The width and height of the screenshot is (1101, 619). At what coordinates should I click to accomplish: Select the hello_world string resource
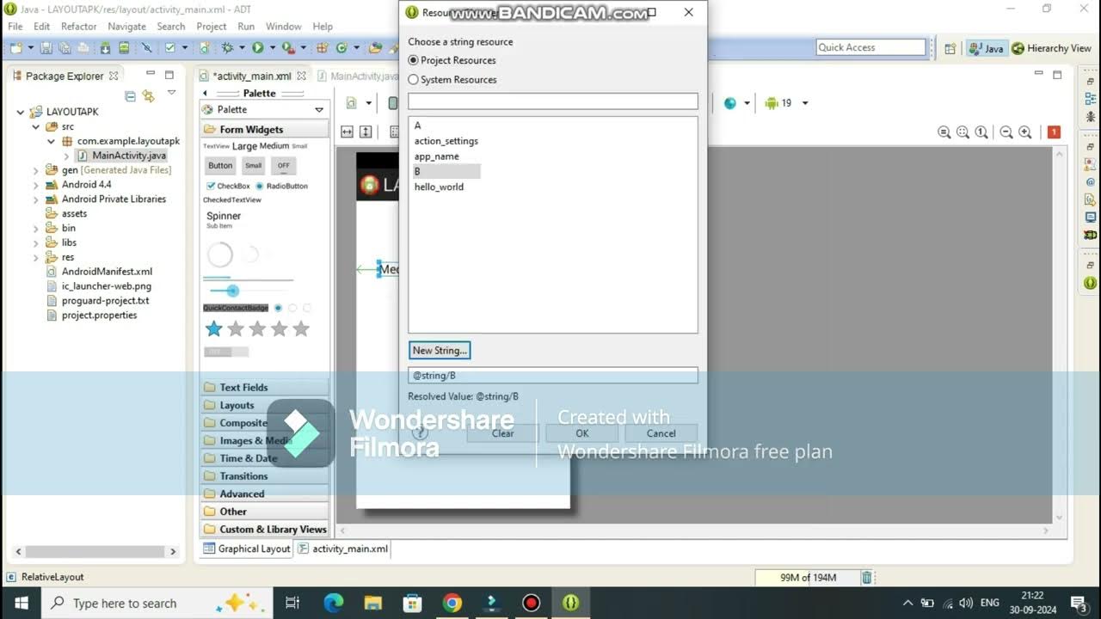pos(439,187)
